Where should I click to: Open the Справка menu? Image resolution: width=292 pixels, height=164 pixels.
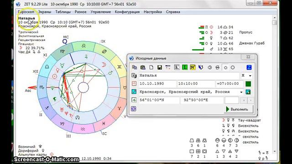point(173,12)
